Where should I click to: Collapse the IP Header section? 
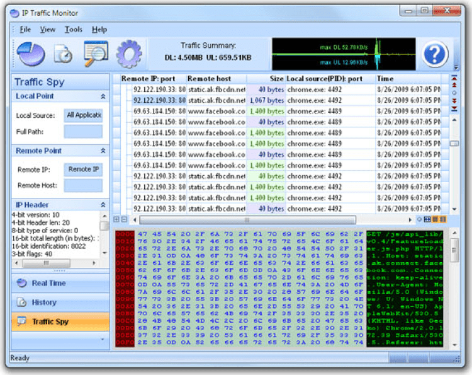103,205
